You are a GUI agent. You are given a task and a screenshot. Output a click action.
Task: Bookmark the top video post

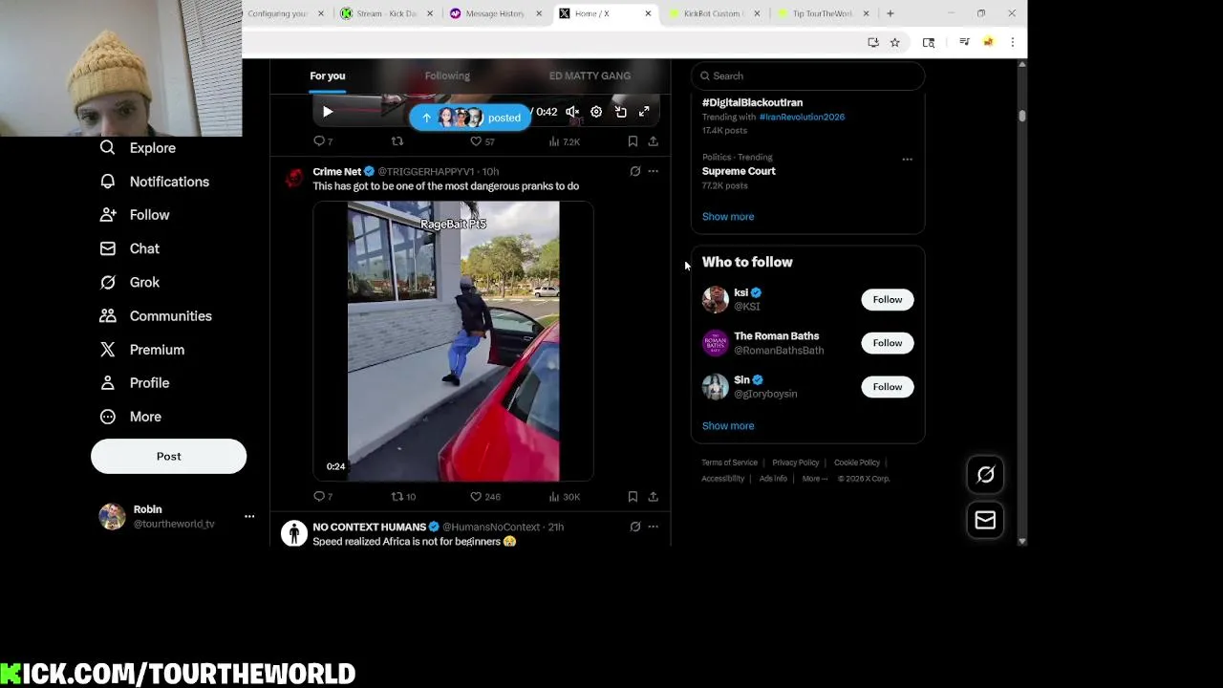633,141
